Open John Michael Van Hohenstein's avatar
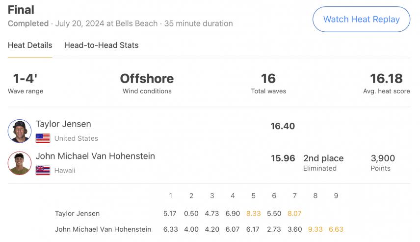This screenshot has width=420, height=242. (x=20, y=163)
